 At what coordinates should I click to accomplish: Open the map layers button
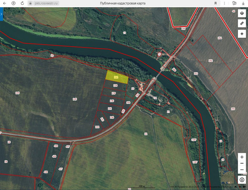tap(242, 13)
